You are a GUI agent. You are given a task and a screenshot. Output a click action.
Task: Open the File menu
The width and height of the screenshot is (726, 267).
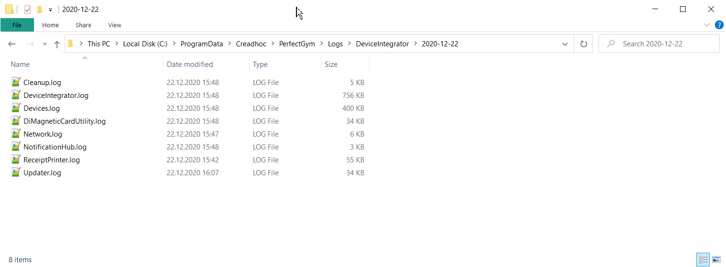[x=17, y=25]
